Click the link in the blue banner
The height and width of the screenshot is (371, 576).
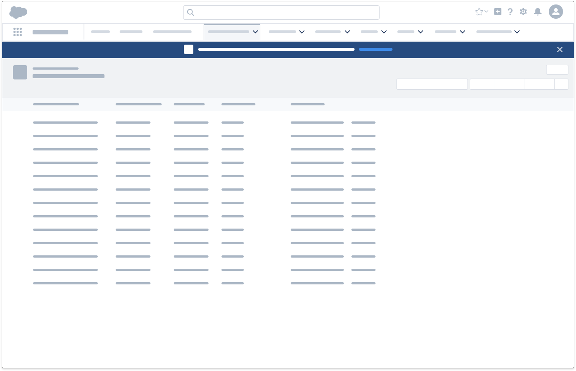coord(376,50)
